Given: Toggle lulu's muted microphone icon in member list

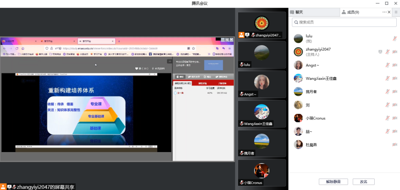Looking at the screenshot, I should 395,39.
